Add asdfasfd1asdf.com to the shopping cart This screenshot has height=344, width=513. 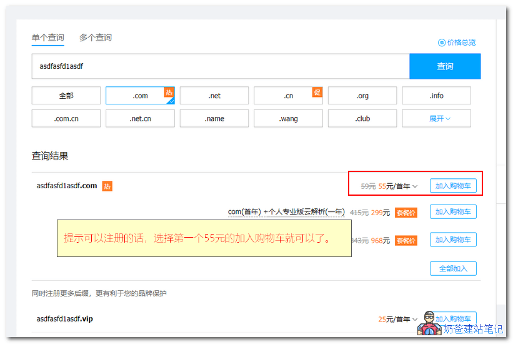pyautogui.click(x=453, y=186)
